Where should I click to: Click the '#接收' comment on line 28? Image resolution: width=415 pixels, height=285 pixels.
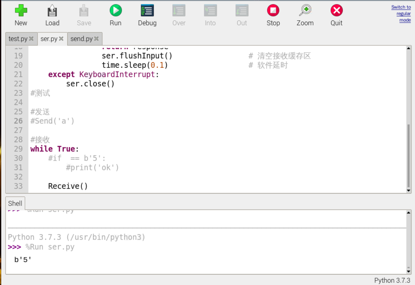tap(40, 140)
